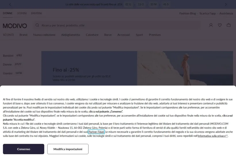Click the search magnifier icon
This screenshot has height=166, width=236.
coord(37,25)
